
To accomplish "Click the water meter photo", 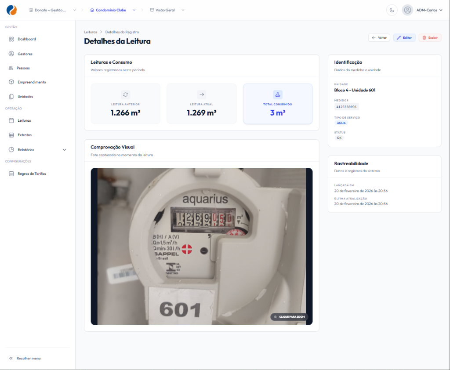I will 202,246.
